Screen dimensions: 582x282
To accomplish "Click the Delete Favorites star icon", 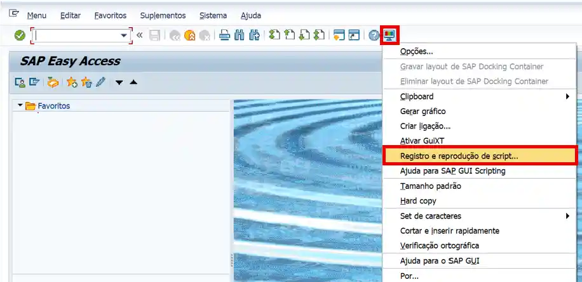I will pos(86,82).
